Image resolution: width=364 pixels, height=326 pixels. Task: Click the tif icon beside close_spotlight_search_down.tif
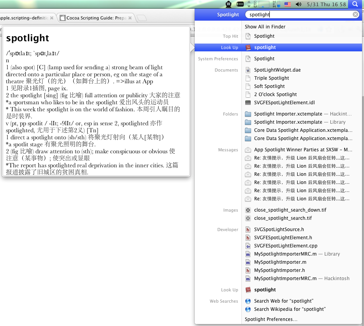pyautogui.click(x=248, y=210)
